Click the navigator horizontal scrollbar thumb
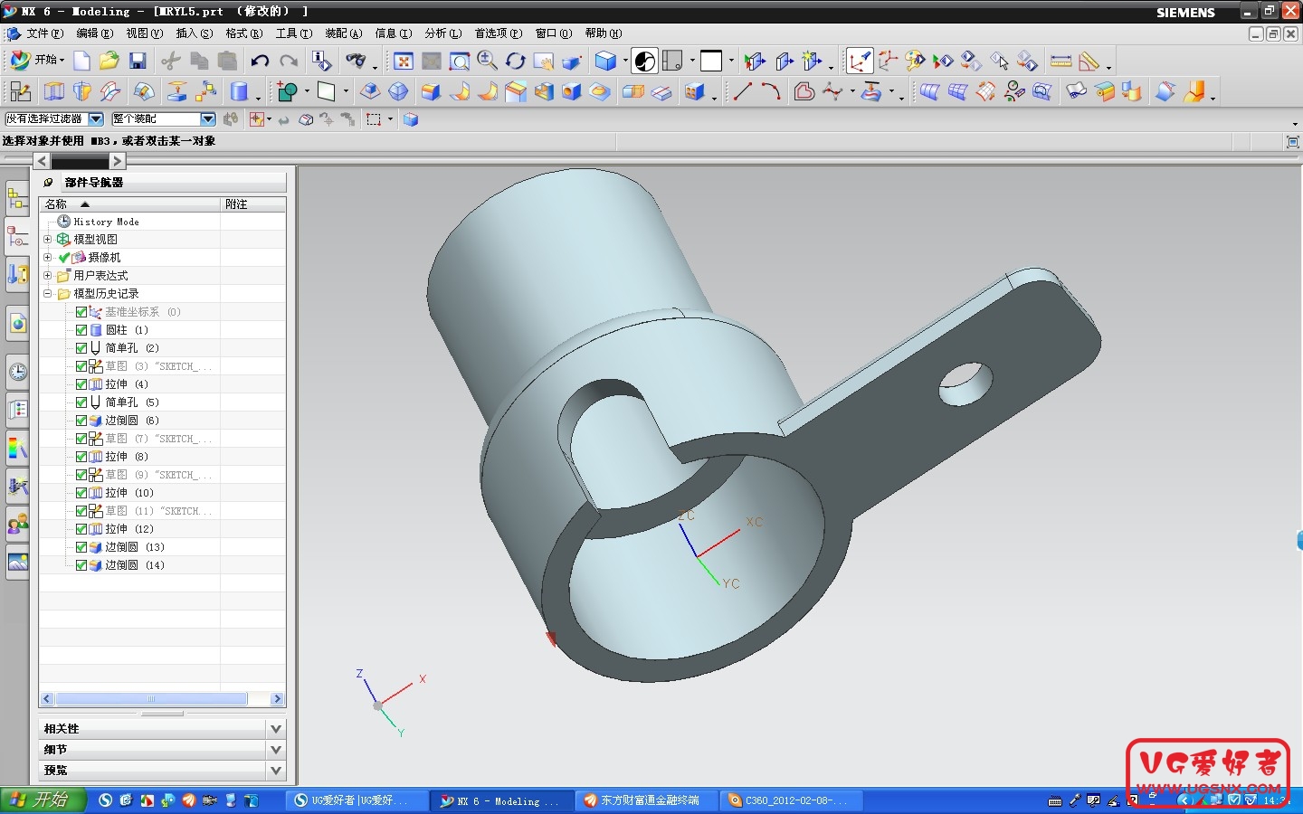Screen dimensions: 1303x814 click(151, 699)
